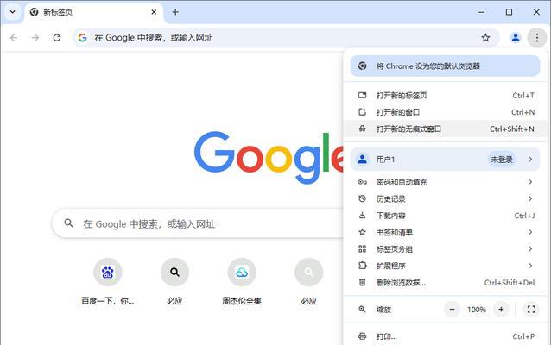Open the first 必应 shortcut tile
The height and width of the screenshot is (345, 551).
[x=174, y=283]
